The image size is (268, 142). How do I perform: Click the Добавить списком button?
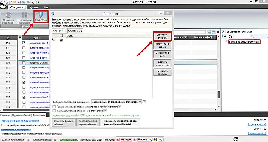tap(162, 36)
